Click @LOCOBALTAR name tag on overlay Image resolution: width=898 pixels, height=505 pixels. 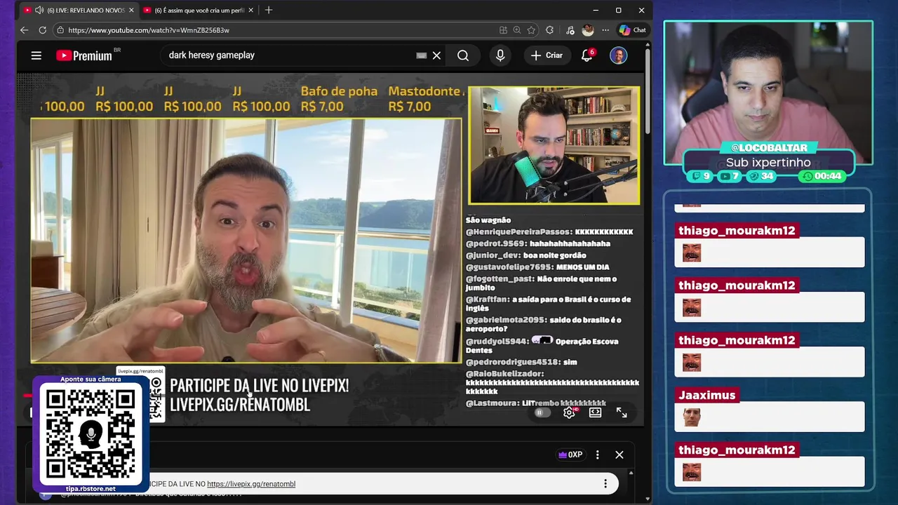click(769, 148)
